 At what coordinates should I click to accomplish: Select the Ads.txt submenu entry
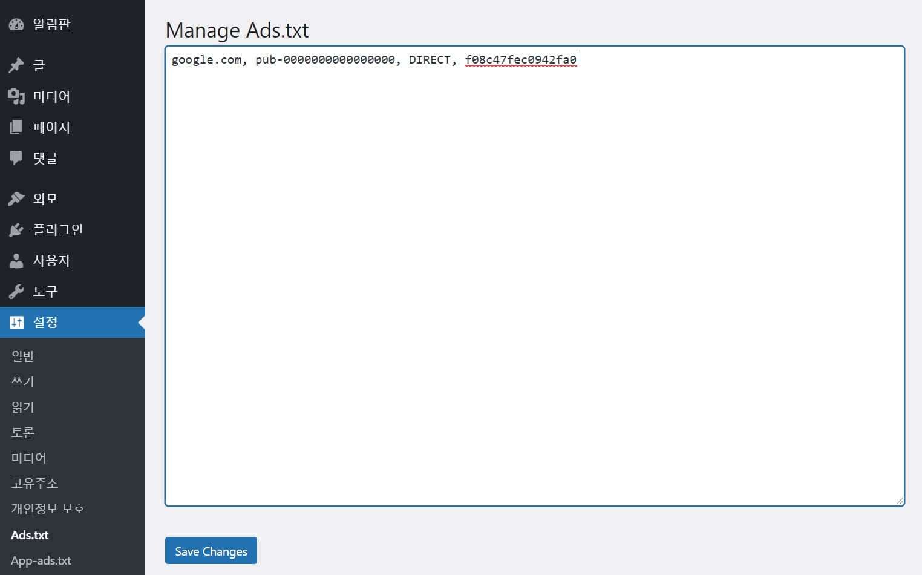[29, 534]
